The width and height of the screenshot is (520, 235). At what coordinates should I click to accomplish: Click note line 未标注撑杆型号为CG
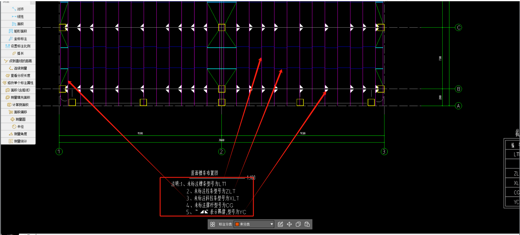point(214,205)
